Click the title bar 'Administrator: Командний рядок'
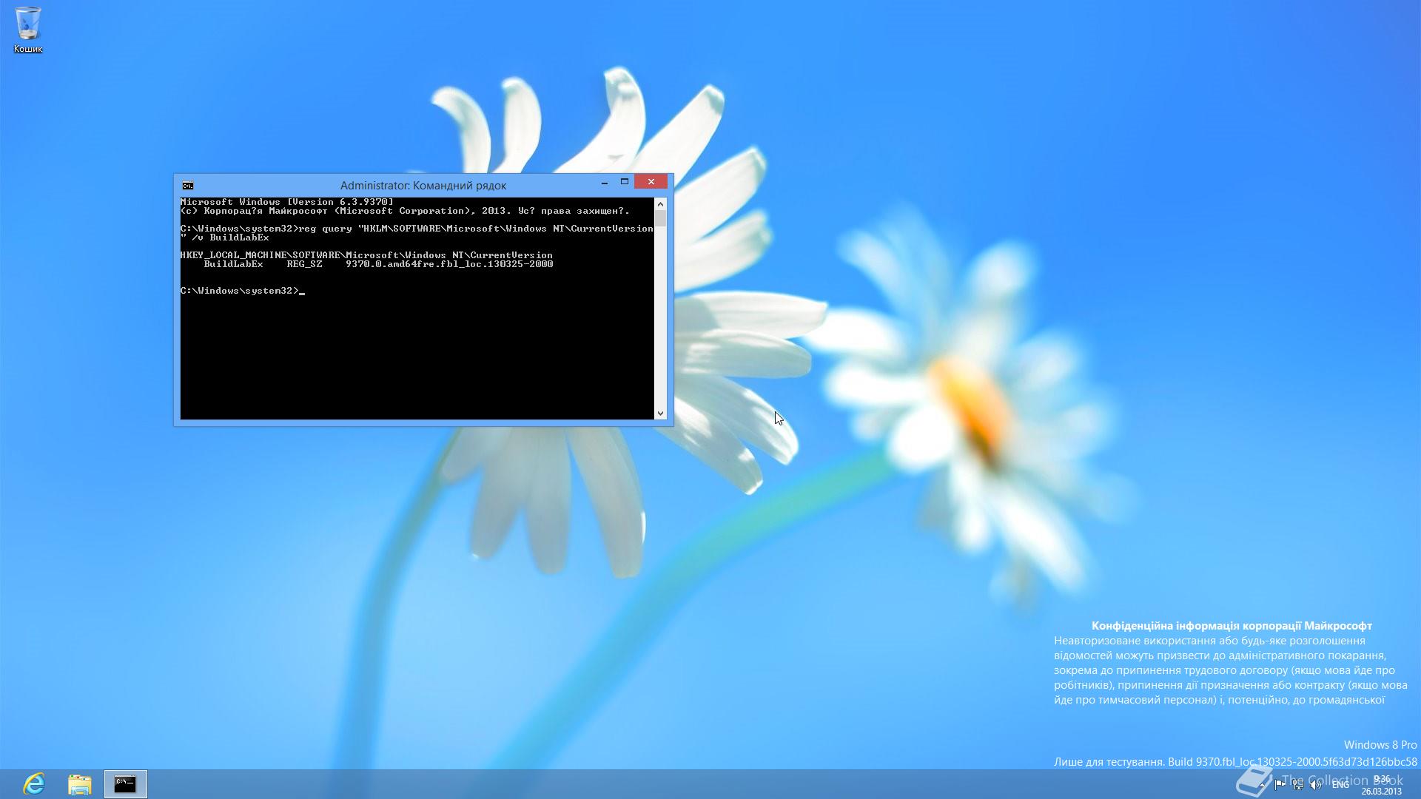The width and height of the screenshot is (1421, 799). (423, 186)
